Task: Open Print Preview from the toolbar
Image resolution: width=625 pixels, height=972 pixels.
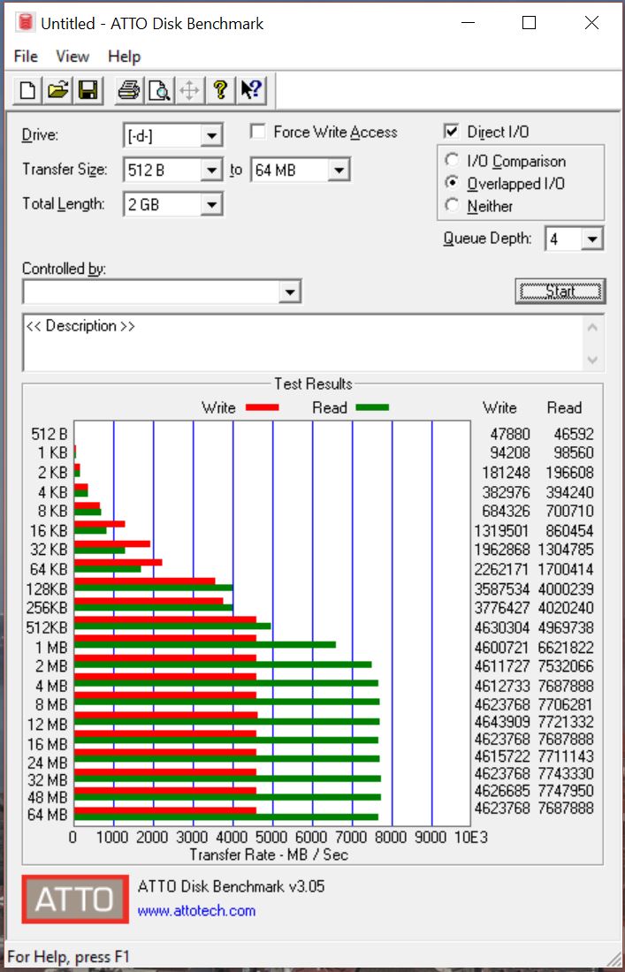Action: coord(159,89)
